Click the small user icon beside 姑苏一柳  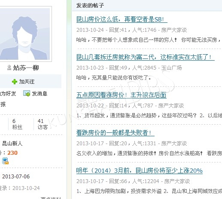tap(9, 67)
